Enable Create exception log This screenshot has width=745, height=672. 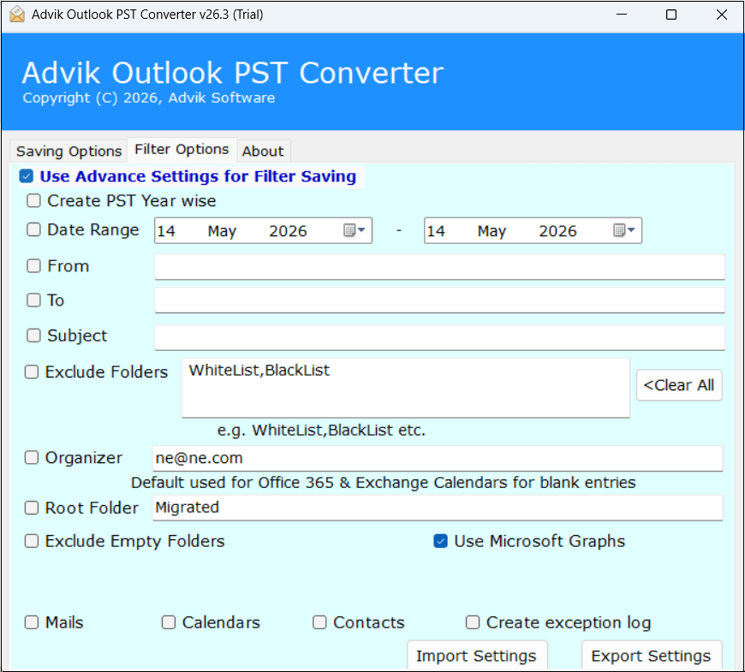[x=473, y=622]
